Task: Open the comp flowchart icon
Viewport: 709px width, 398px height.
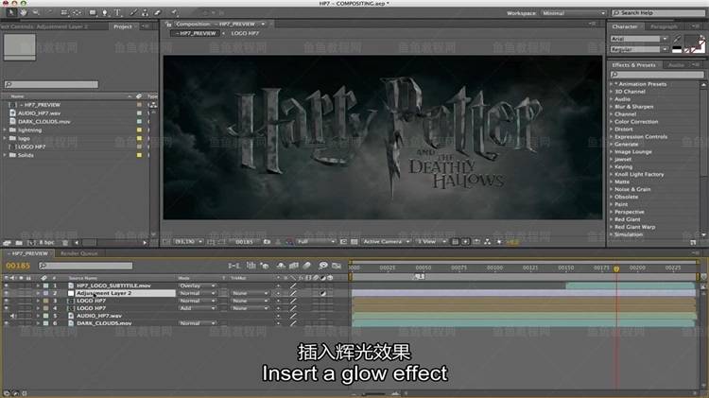Action: [488, 242]
